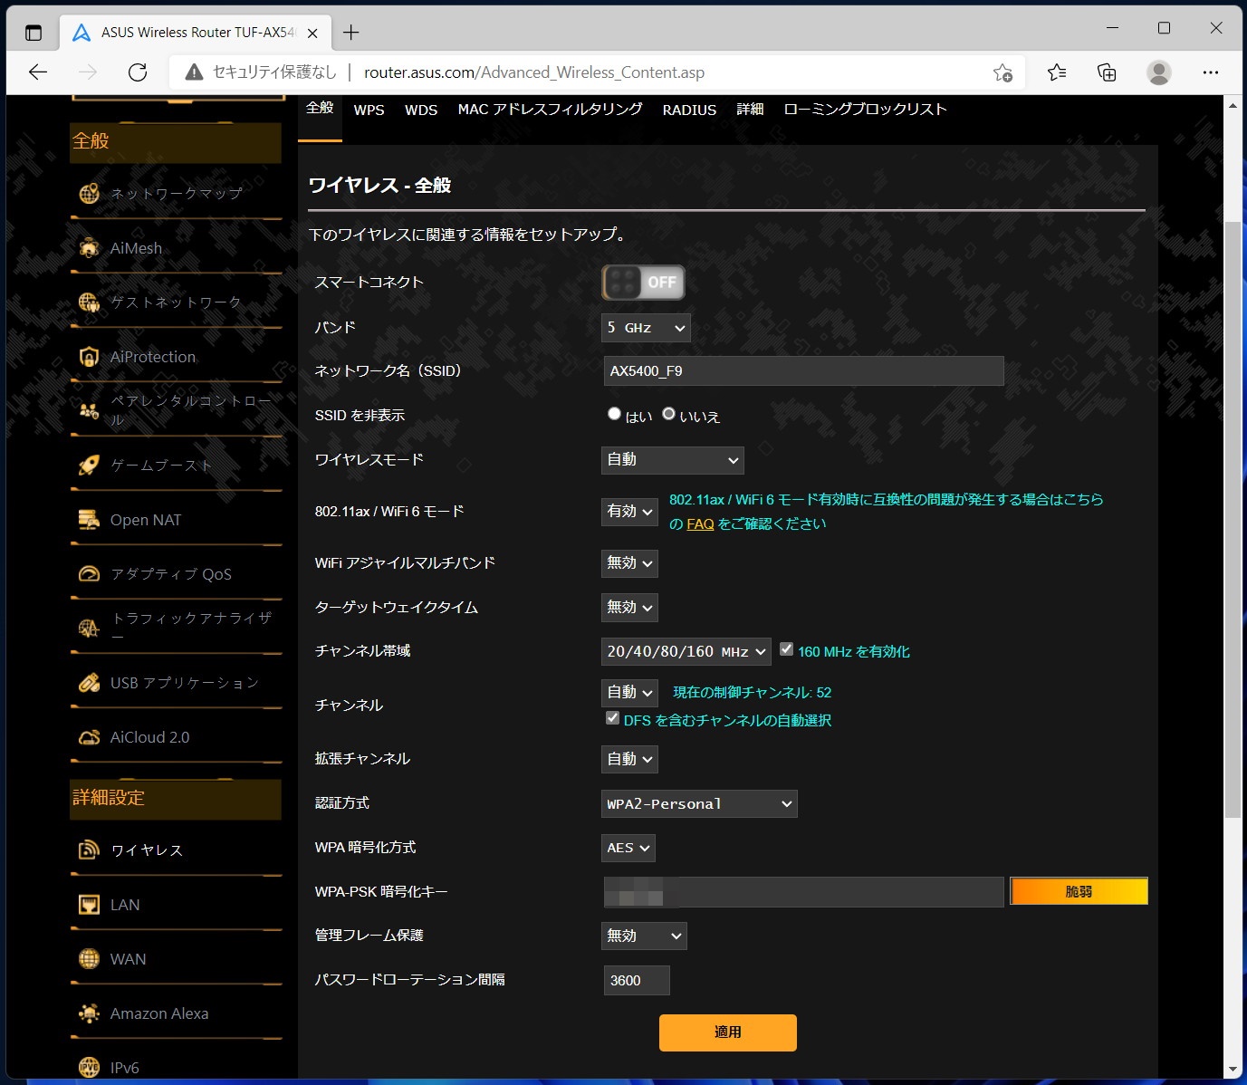Switch to MAC address filtering tab
1247x1085 pixels.
pos(550,110)
